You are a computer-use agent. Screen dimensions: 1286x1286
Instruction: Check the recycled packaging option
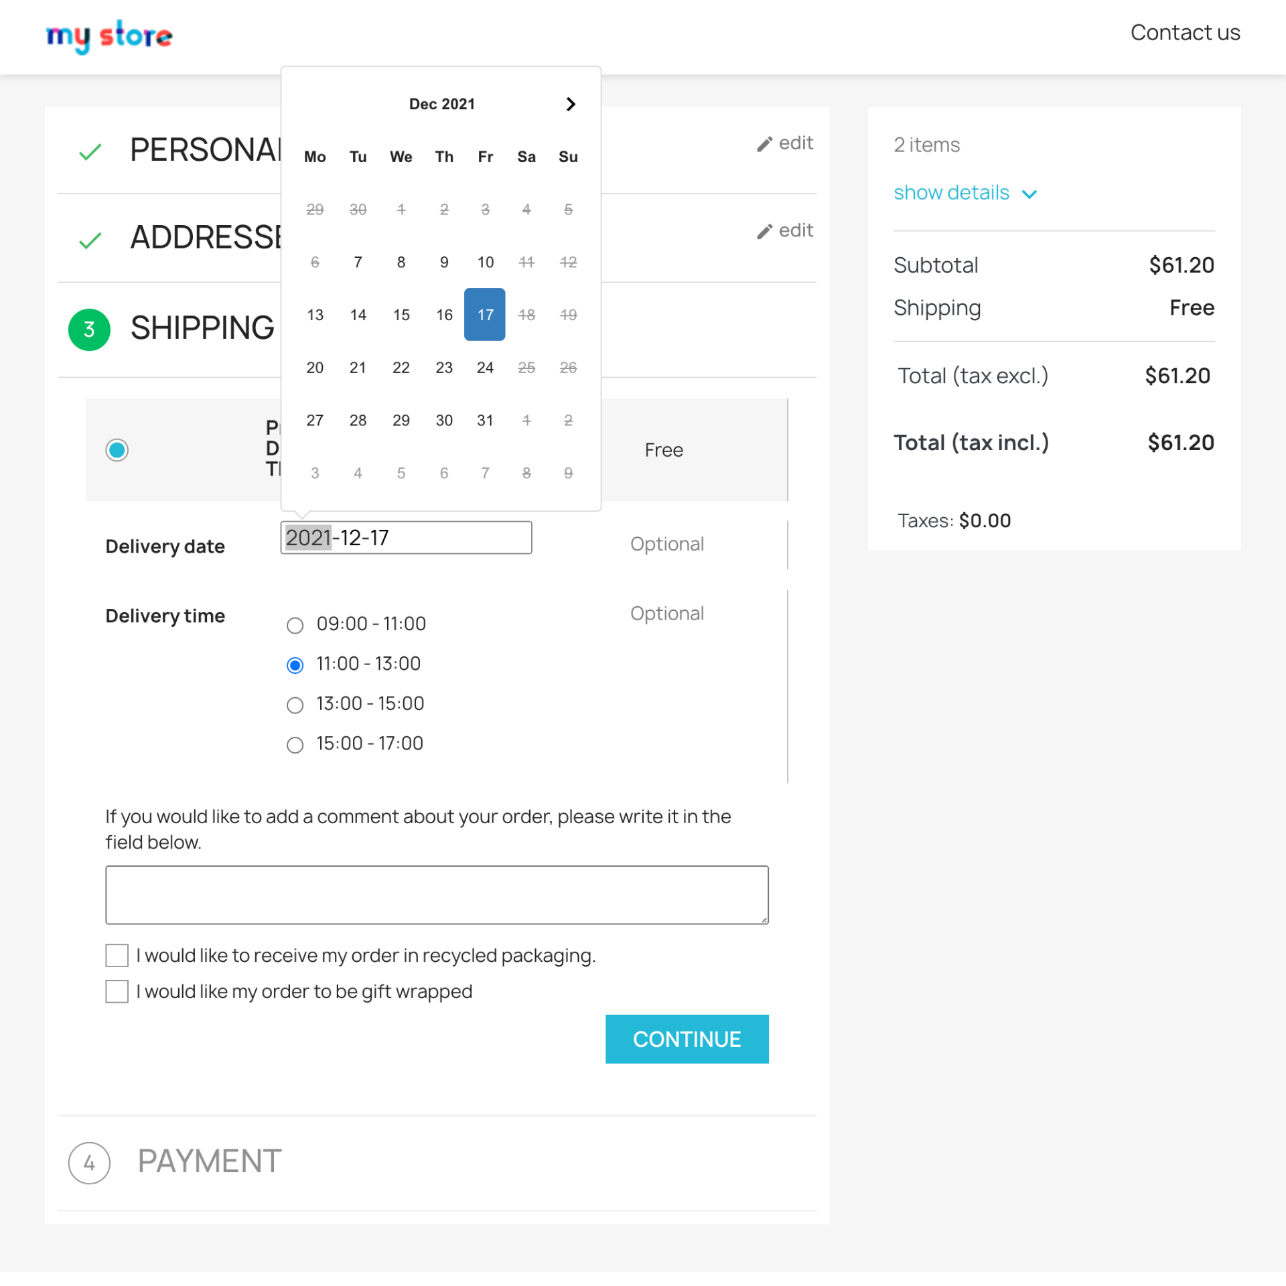pyautogui.click(x=117, y=956)
